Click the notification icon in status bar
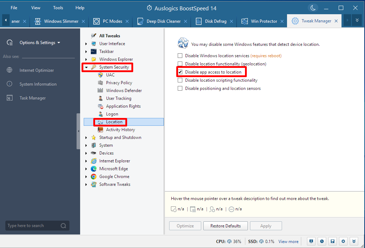 click(x=311, y=241)
